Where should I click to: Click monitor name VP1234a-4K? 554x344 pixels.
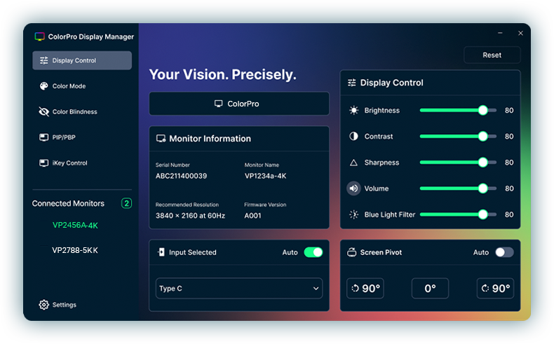point(265,176)
